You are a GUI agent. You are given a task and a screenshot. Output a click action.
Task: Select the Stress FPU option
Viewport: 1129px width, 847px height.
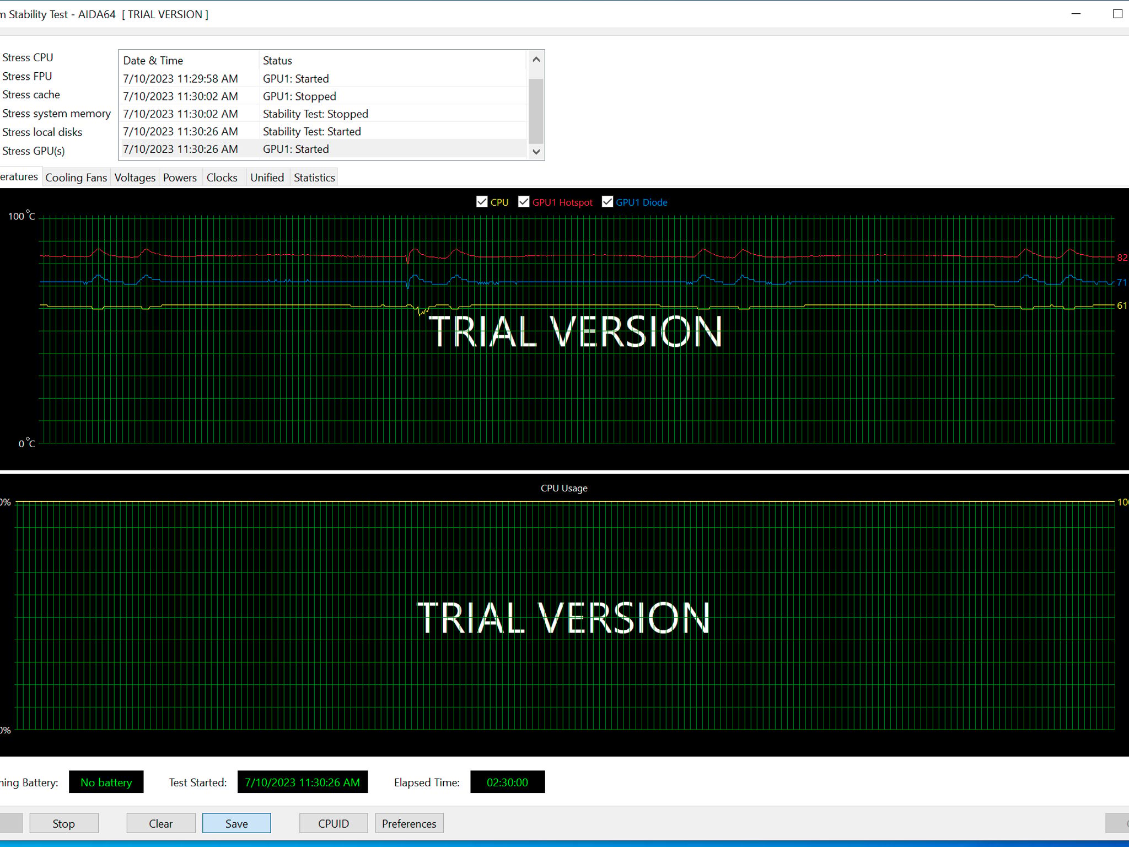pyautogui.click(x=27, y=76)
